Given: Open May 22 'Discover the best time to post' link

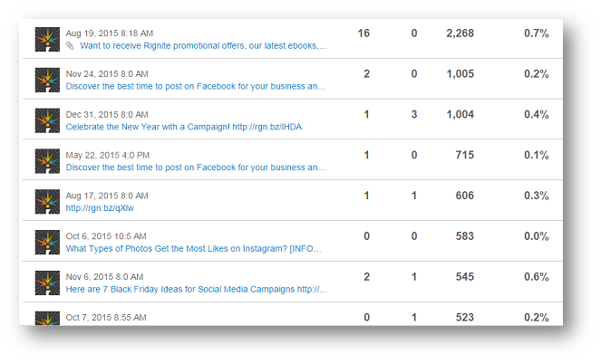Looking at the screenshot, I should [x=196, y=168].
